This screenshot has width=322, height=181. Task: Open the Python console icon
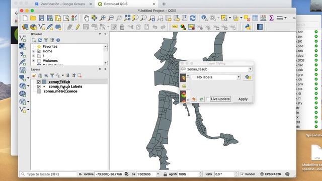click(248, 27)
